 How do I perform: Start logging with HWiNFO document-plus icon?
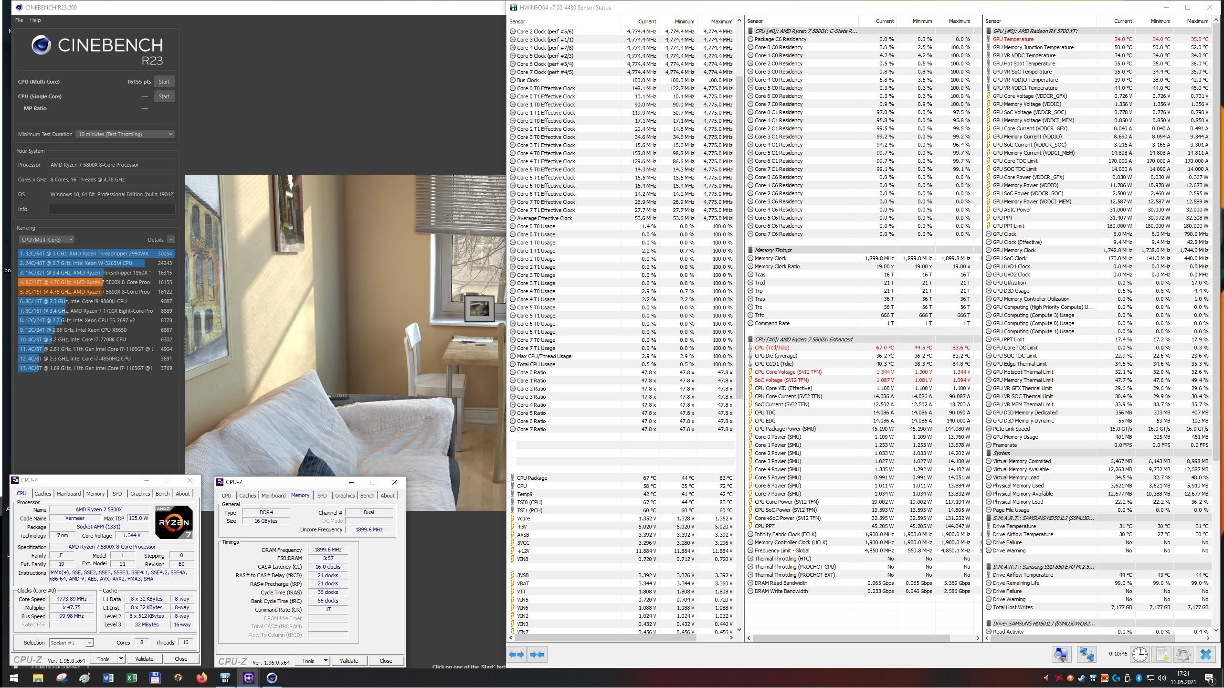pos(1161,655)
